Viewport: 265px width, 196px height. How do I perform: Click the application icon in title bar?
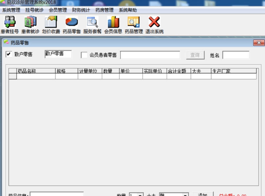point(3,2)
